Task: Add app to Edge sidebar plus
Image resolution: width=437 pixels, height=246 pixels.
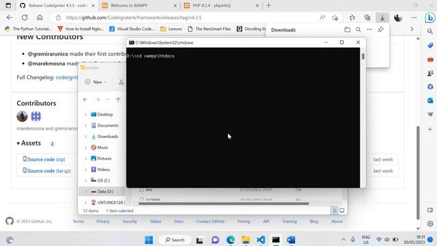Action: [x=430, y=129]
